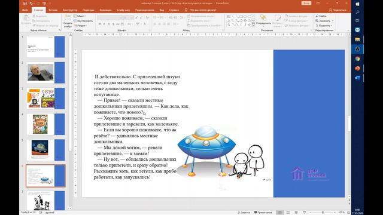Choose the right arrow shape

tap(241, 21)
